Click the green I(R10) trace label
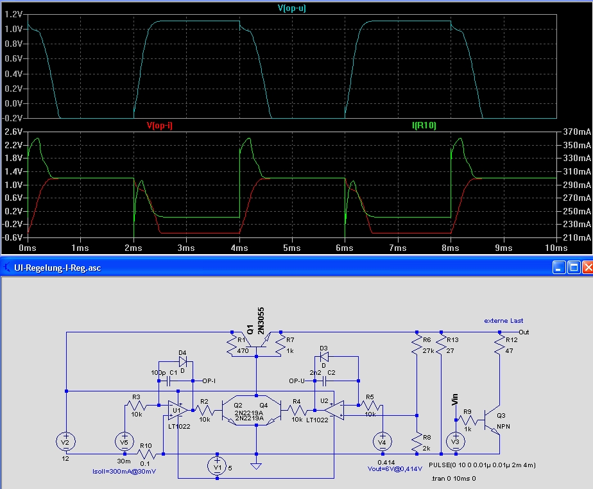Screen dimensions: 593x489 (x=424, y=126)
